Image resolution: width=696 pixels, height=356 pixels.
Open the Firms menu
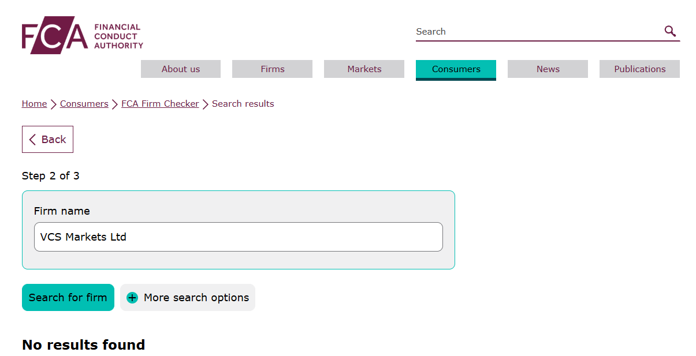(x=273, y=69)
